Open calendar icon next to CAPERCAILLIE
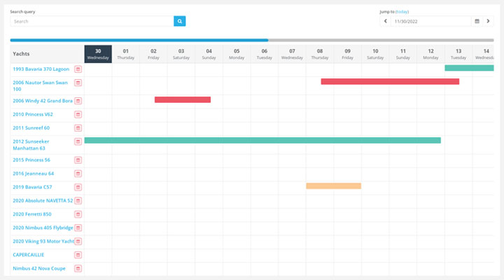 (78, 255)
